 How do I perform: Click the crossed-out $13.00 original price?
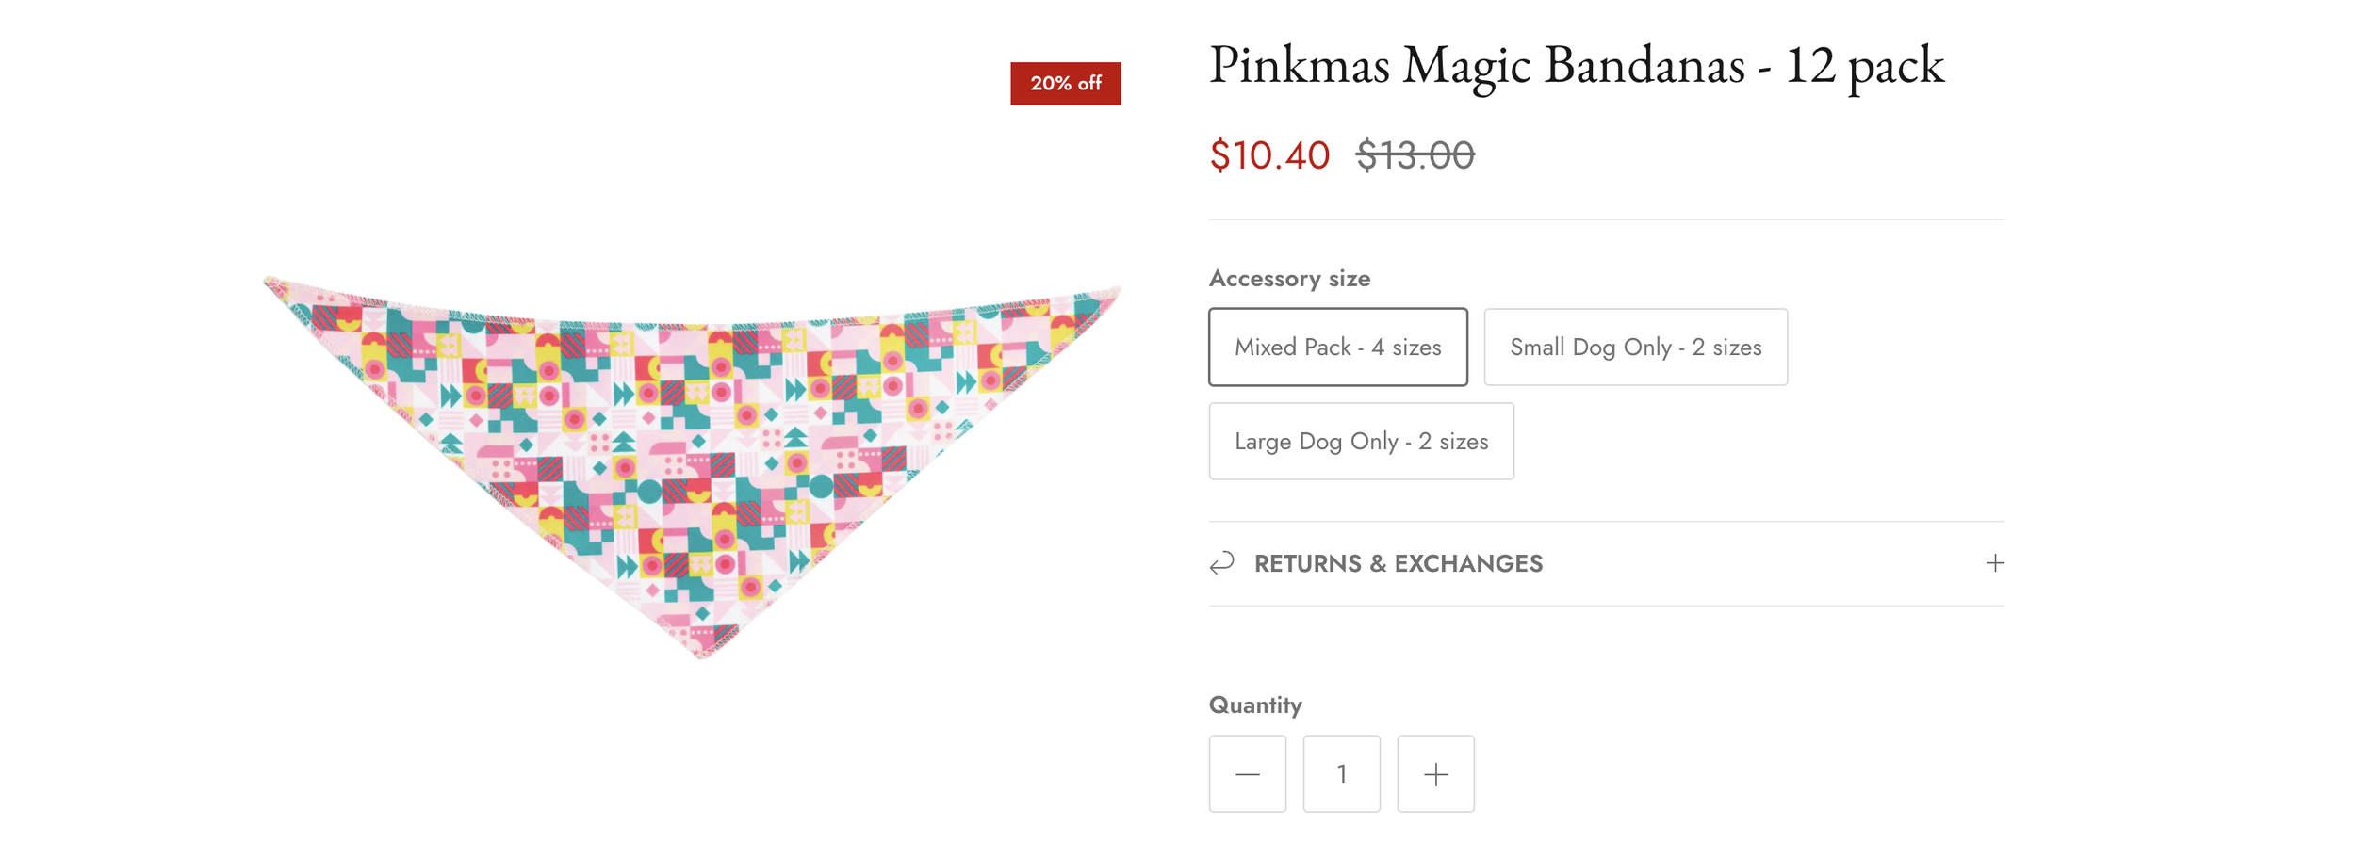1415,155
